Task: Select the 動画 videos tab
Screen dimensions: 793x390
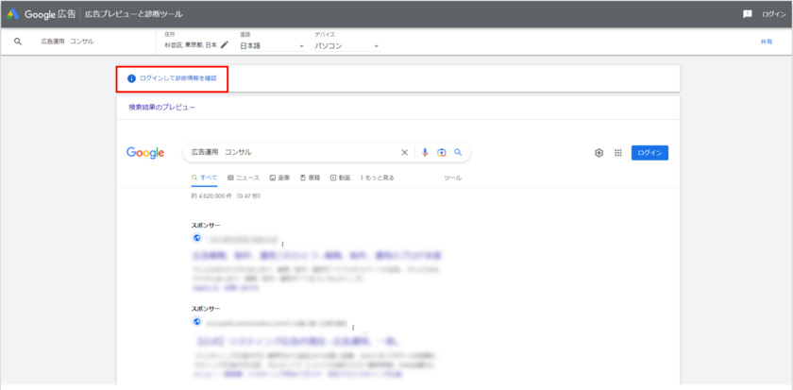Action: pos(340,178)
